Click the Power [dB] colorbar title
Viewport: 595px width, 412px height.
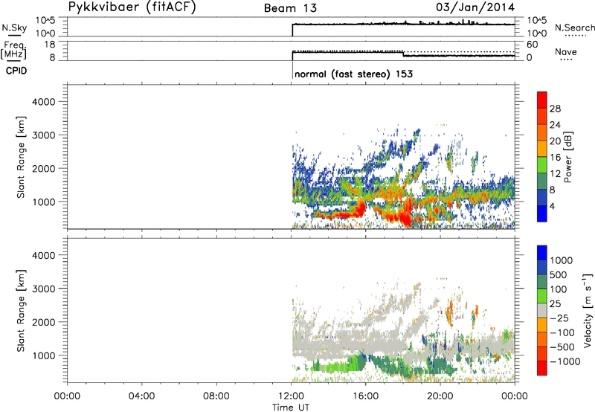(567, 157)
